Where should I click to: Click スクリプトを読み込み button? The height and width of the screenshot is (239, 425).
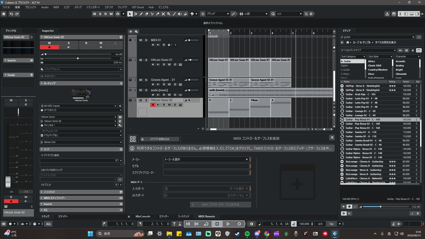[x=159, y=139]
